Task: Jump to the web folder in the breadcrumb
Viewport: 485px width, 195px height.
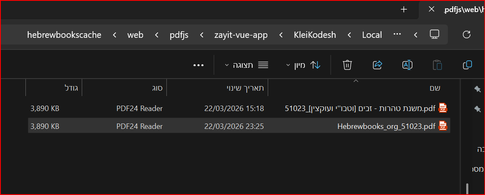Action: [135, 35]
